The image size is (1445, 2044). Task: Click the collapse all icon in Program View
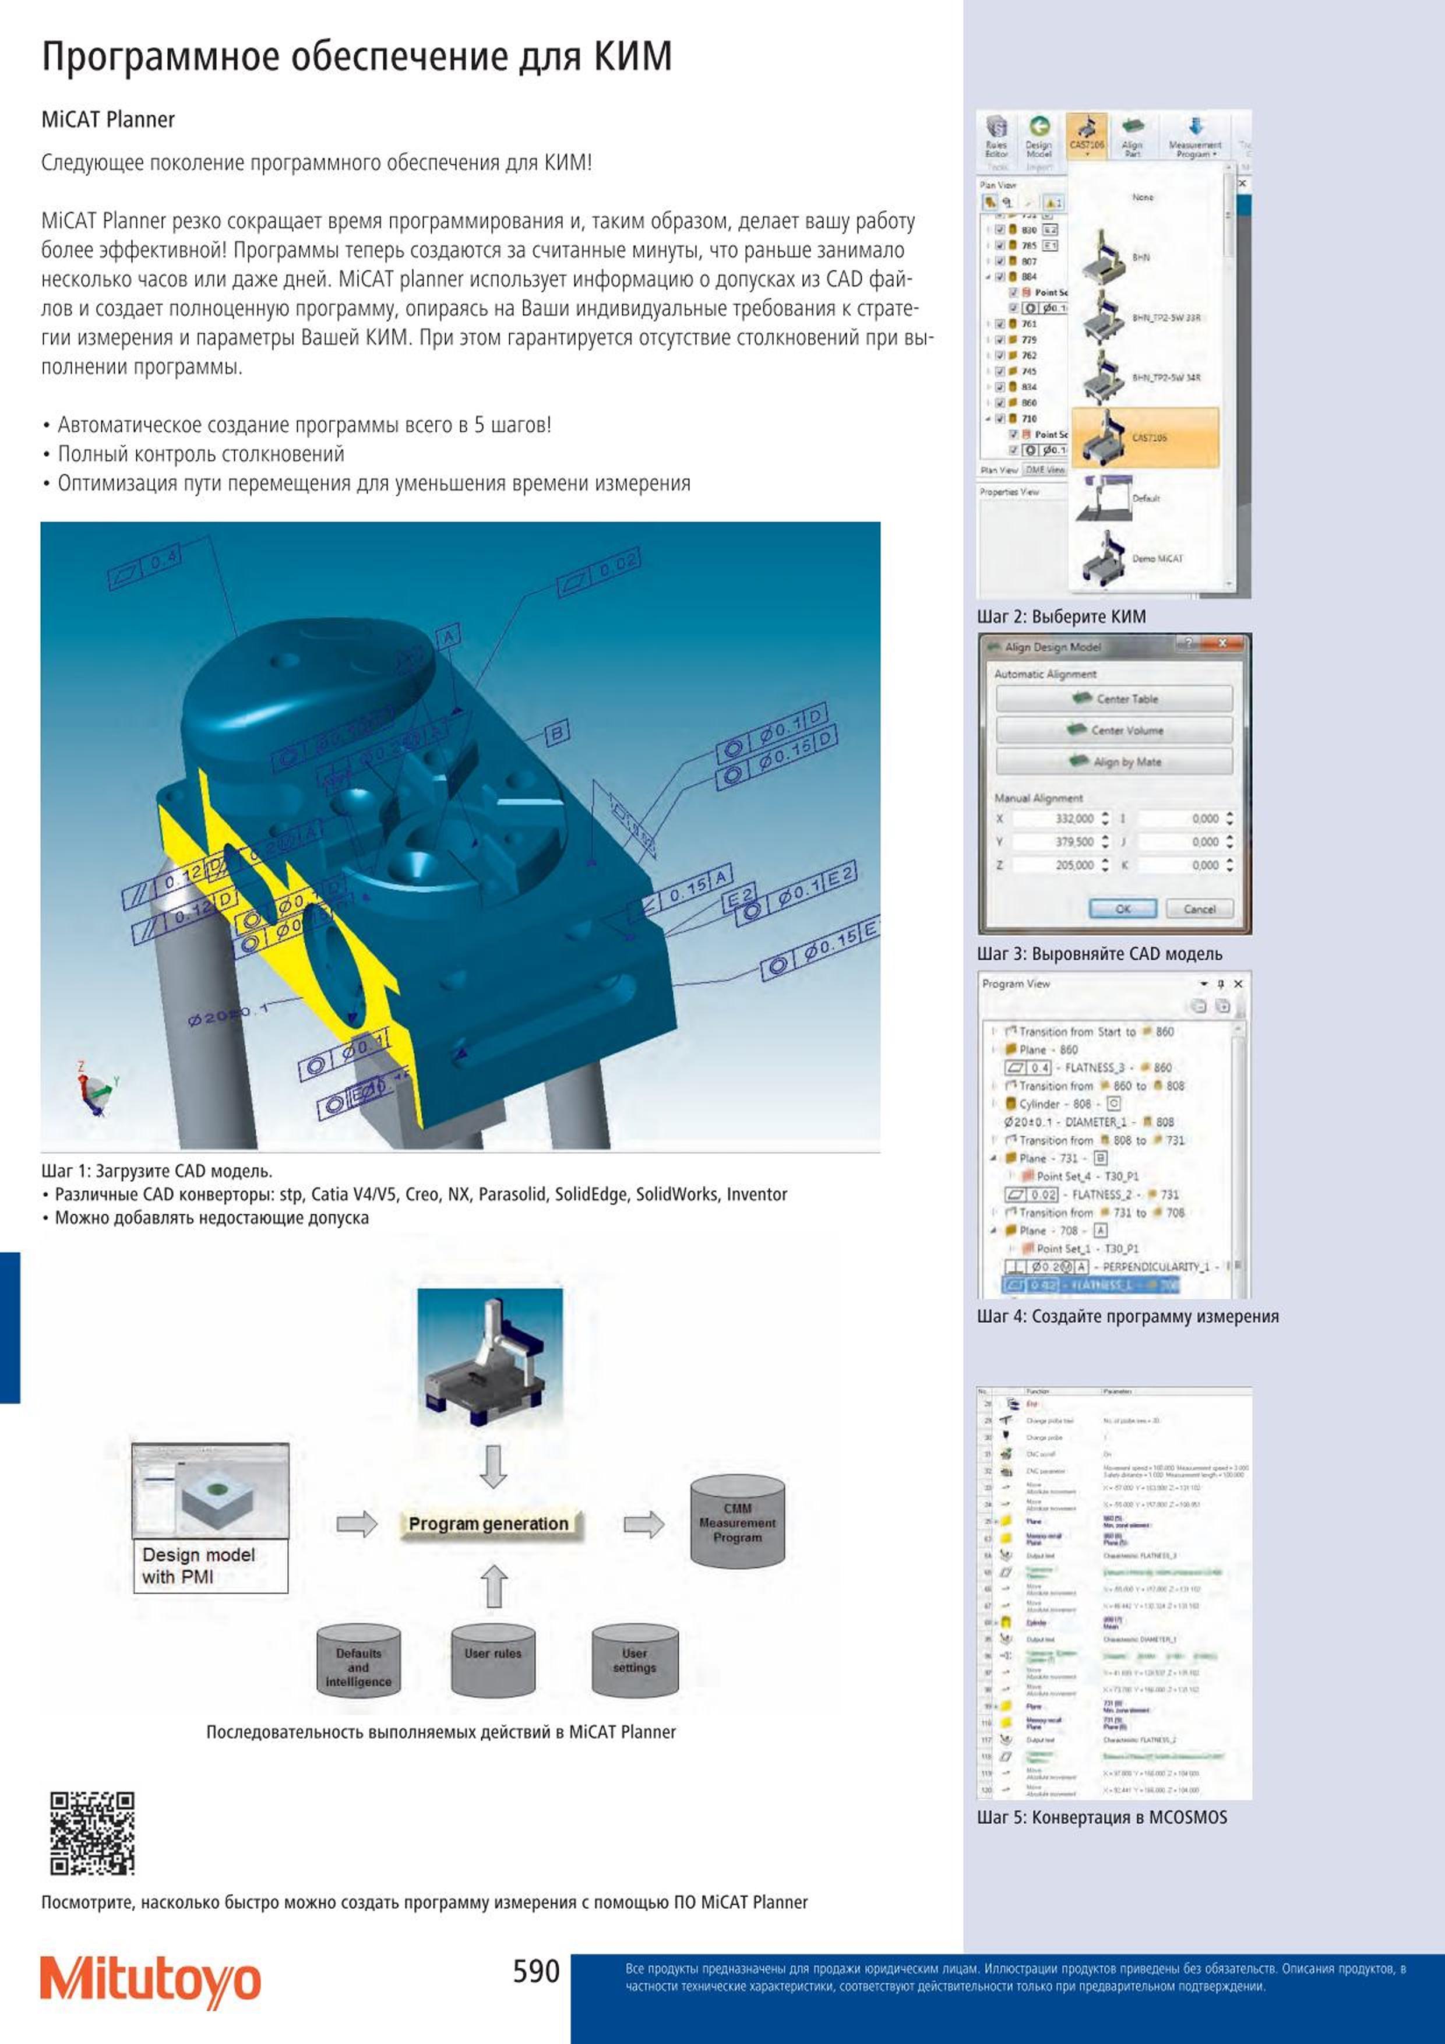click(1199, 1006)
